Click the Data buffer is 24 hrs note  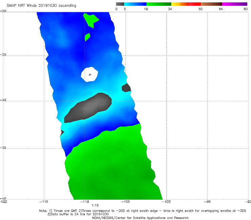pos(78,214)
